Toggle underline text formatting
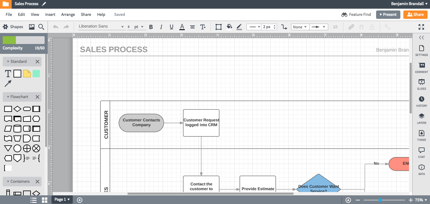The image size is (430, 204). (x=171, y=27)
